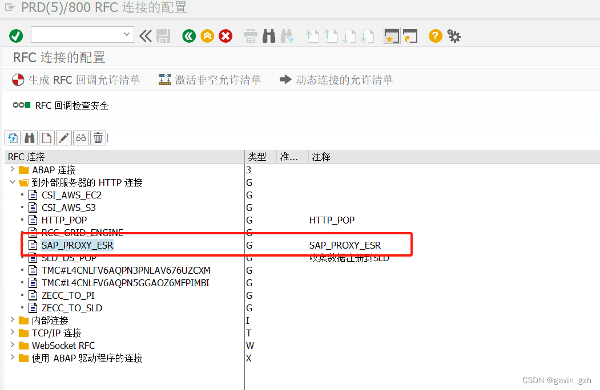Image resolution: width=600 pixels, height=390 pixels.
Task: Go back using the green arrow icon
Action: click(188, 35)
